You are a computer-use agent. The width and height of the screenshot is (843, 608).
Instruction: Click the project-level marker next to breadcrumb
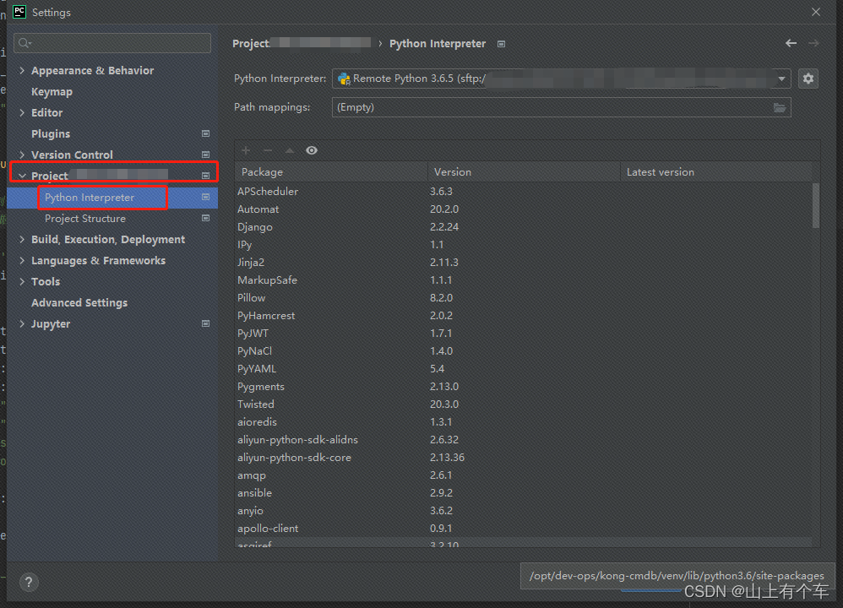coord(501,44)
